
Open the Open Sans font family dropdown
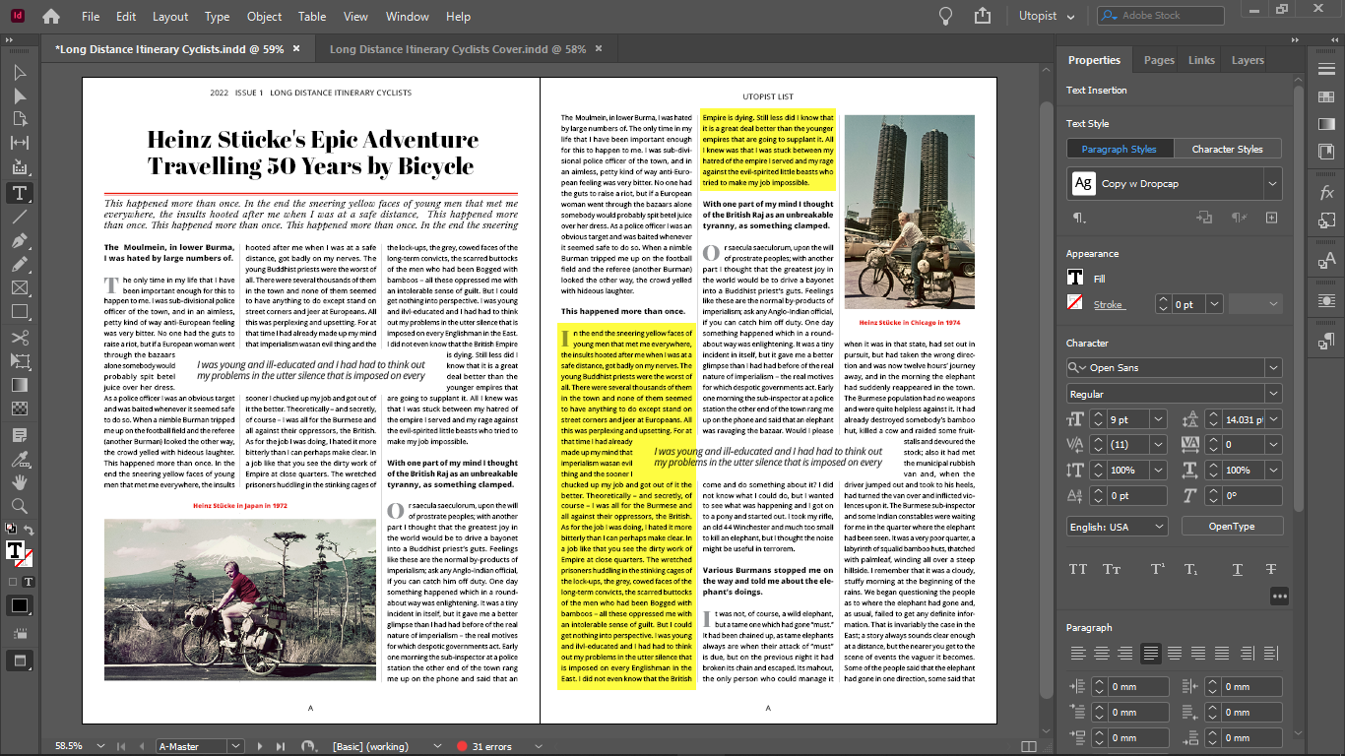(x=1274, y=366)
